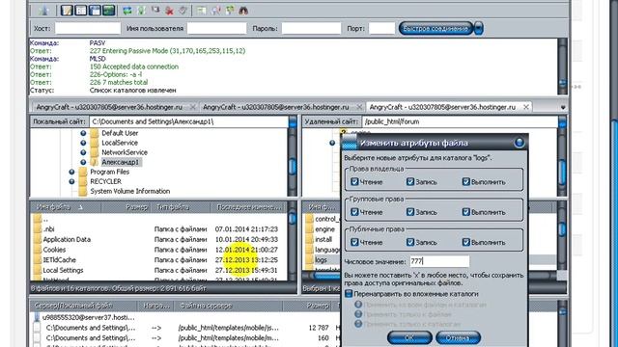Toggle the synchronized browsing icon

tap(230, 11)
